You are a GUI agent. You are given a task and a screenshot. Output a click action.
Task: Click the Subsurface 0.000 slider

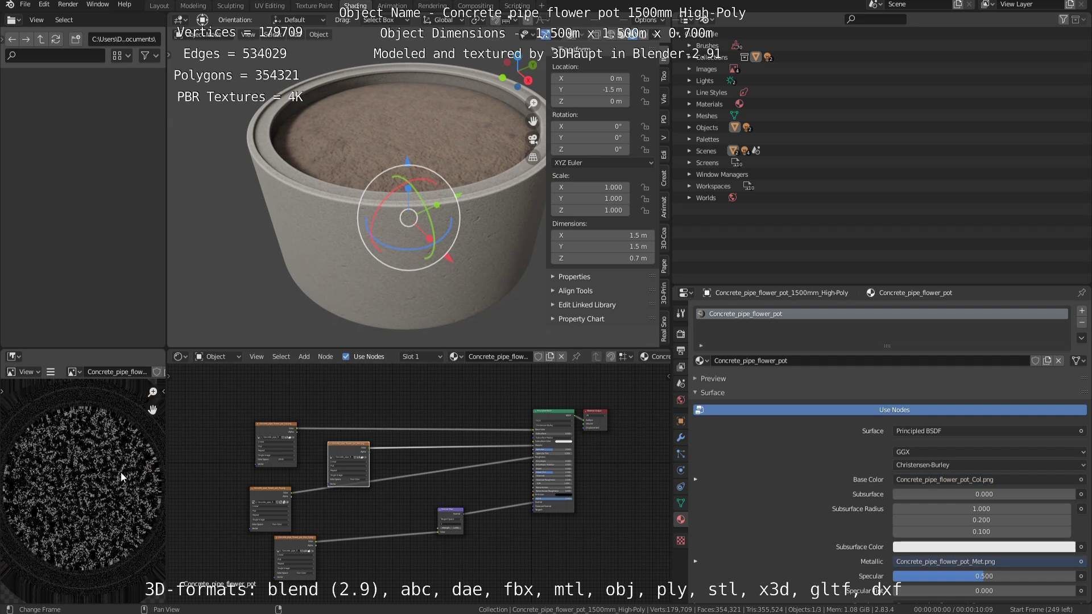[984, 495]
